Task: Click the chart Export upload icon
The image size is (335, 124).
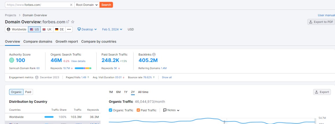Action: [317, 92]
